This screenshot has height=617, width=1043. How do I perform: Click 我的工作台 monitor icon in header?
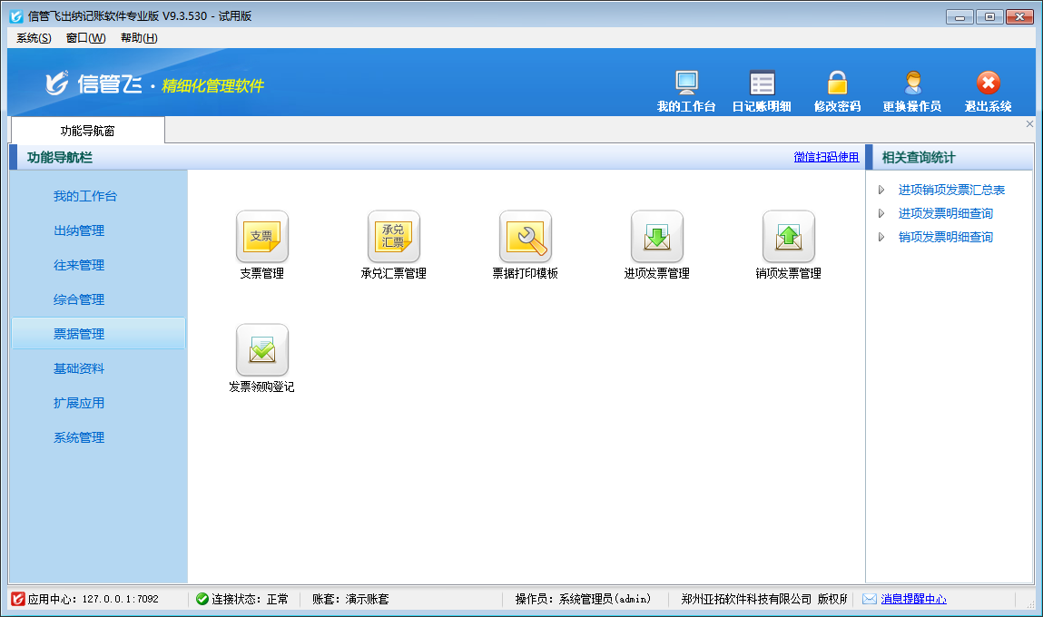[686, 83]
